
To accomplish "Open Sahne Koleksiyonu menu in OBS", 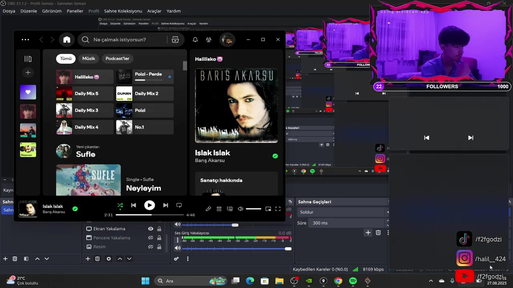I will (123, 11).
